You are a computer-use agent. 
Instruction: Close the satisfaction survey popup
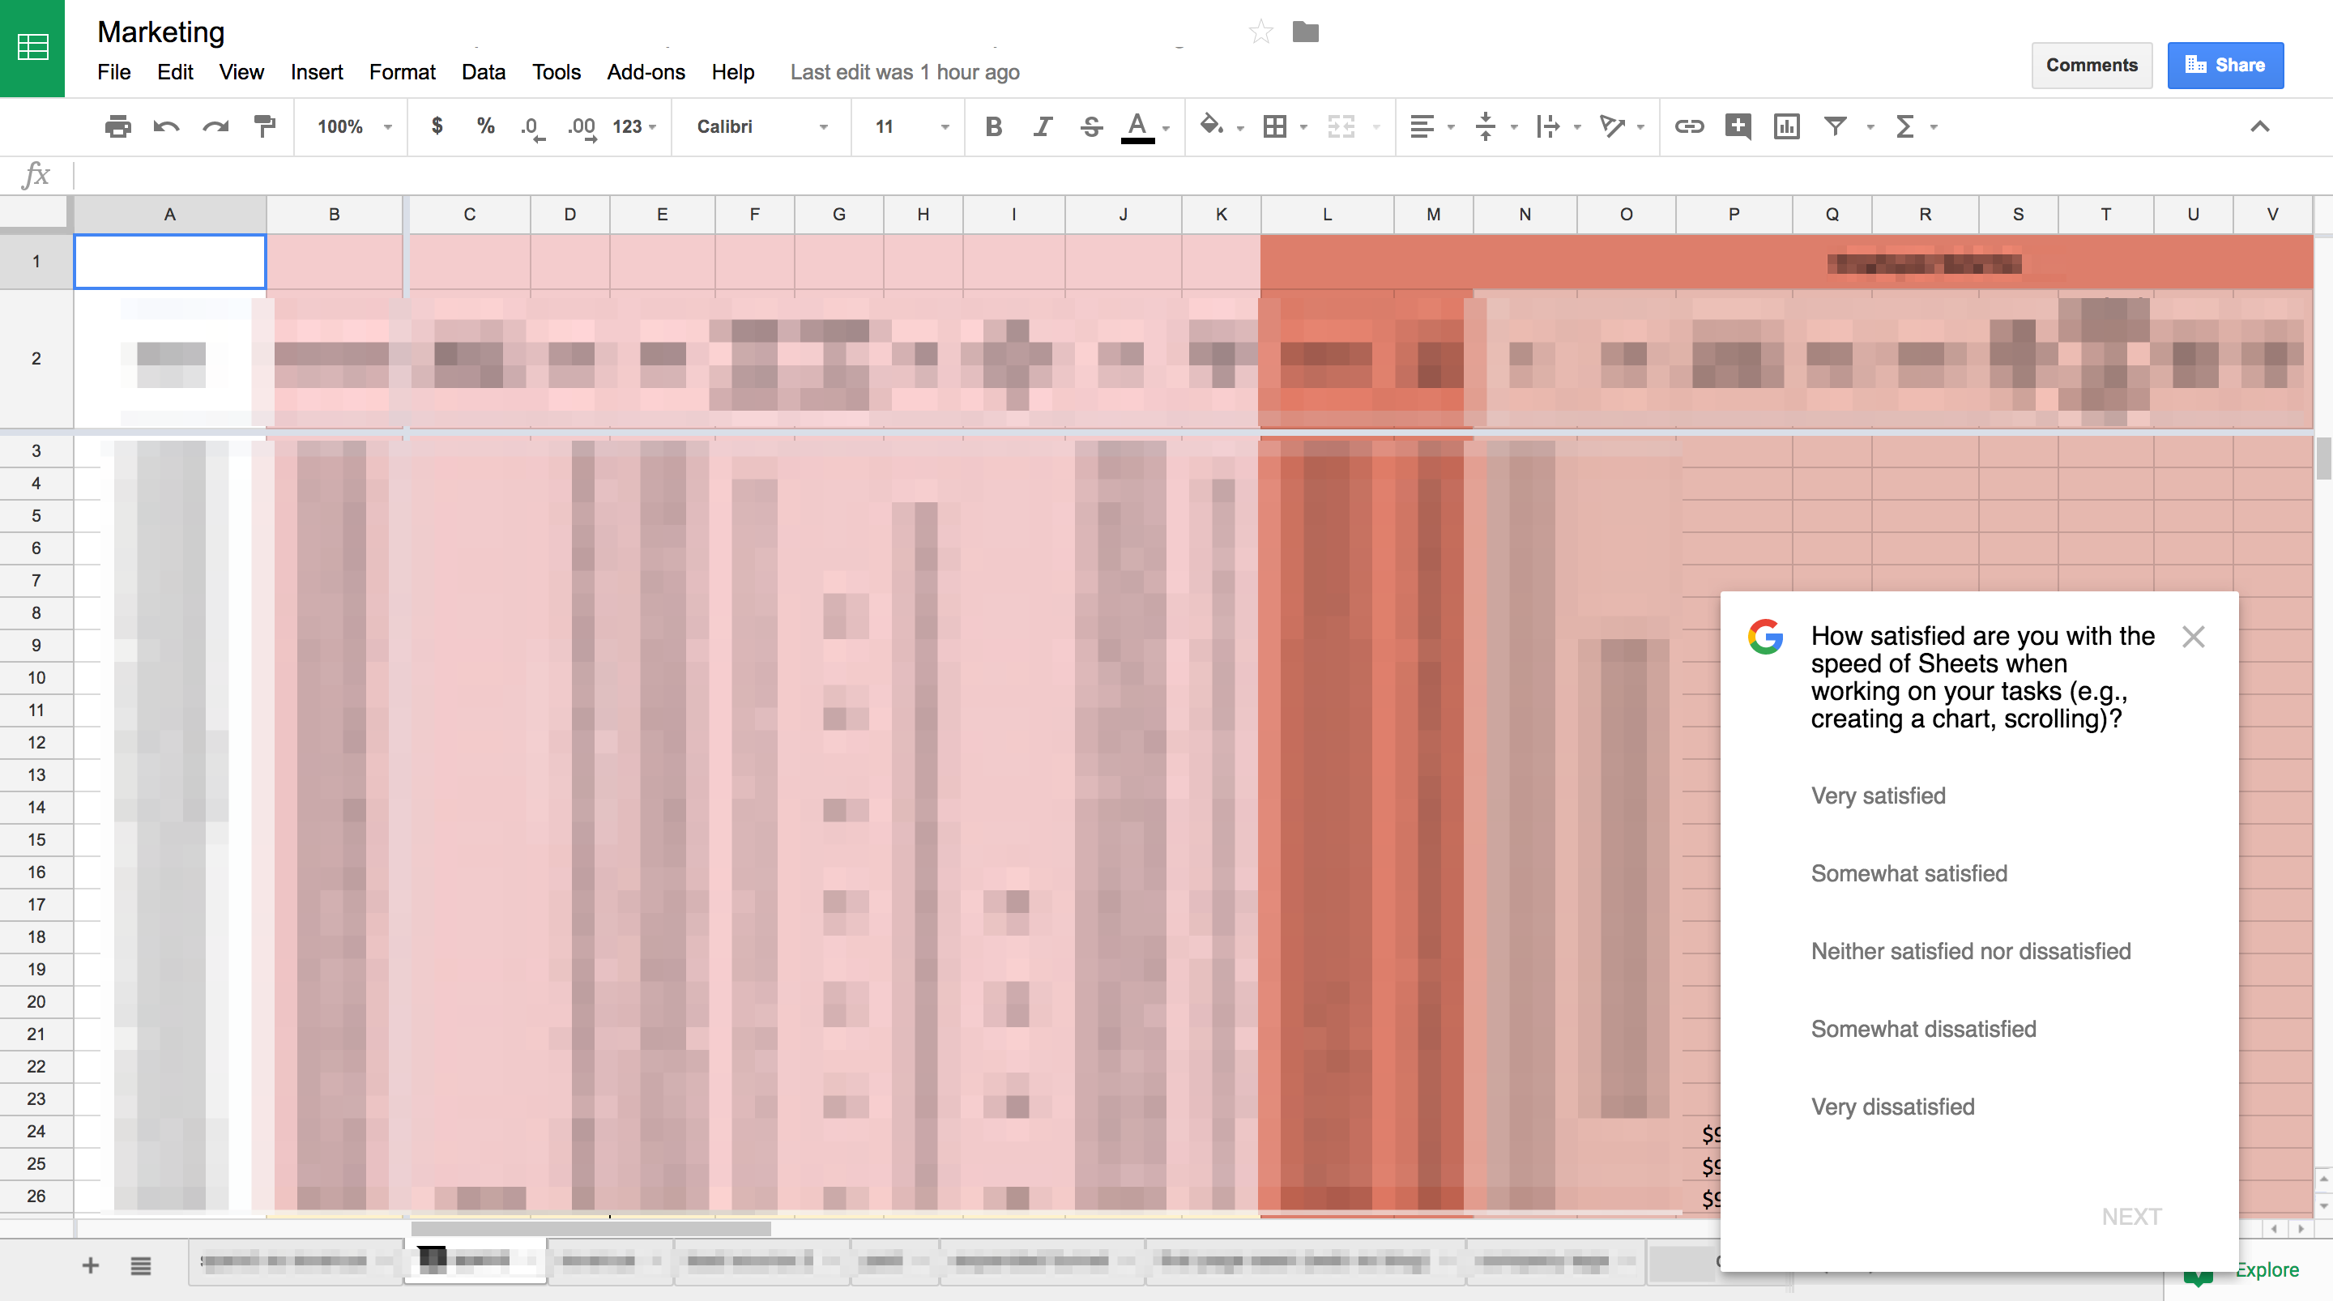pyautogui.click(x=2193, y=637)
